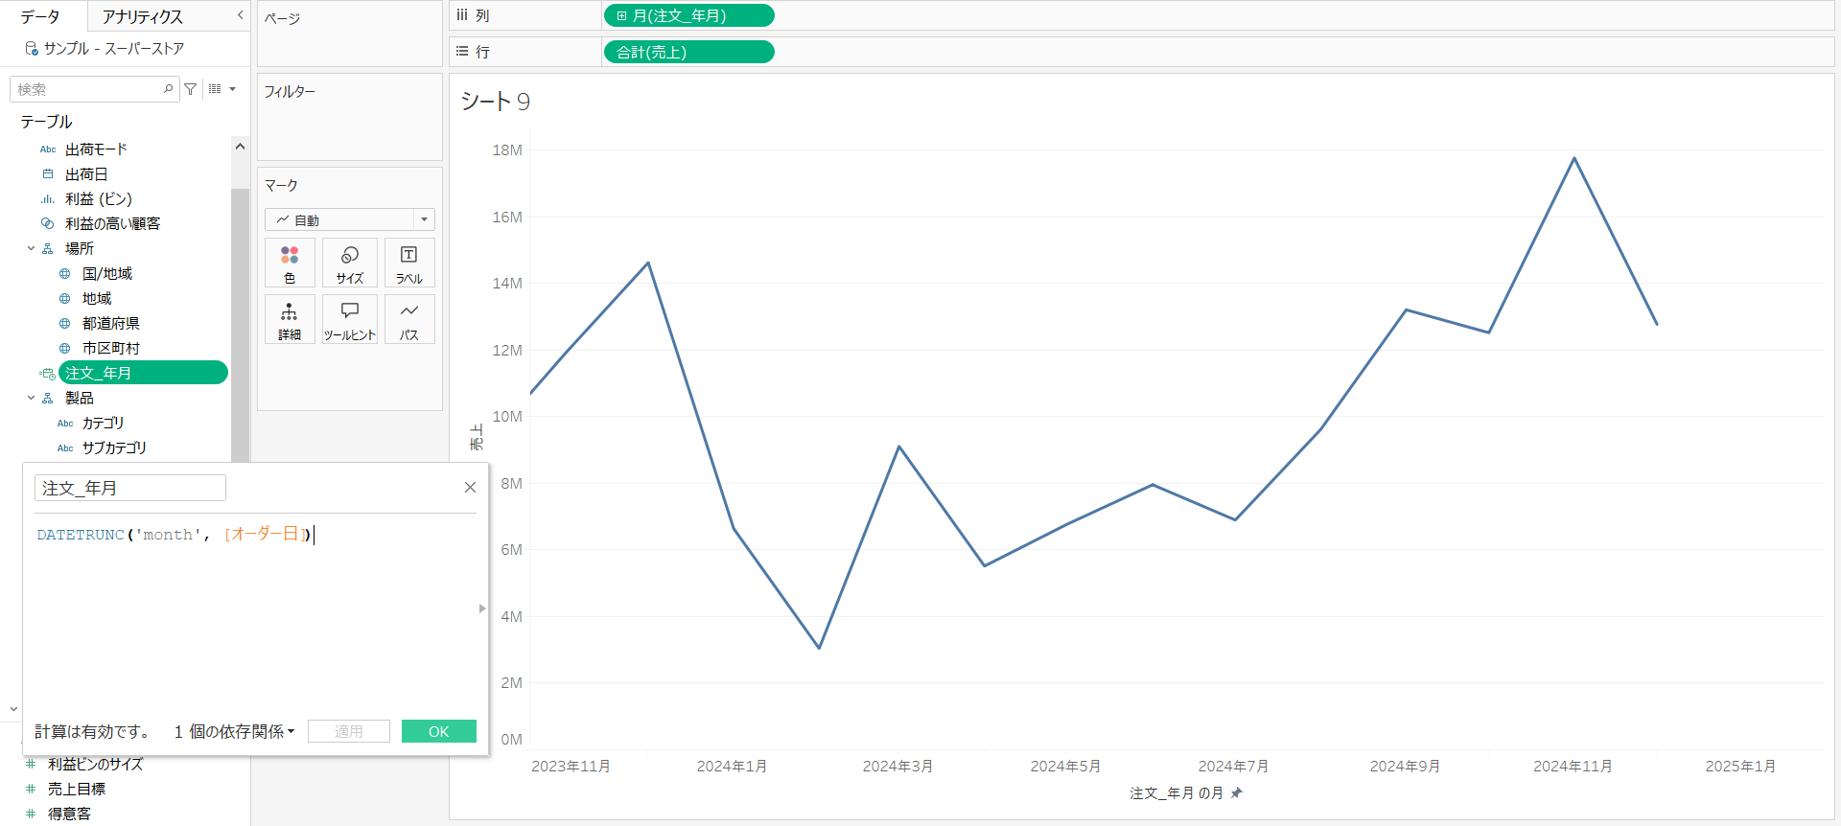Switch to the アナリティクス tab
1841x826 pixels.
pos(142,16)
